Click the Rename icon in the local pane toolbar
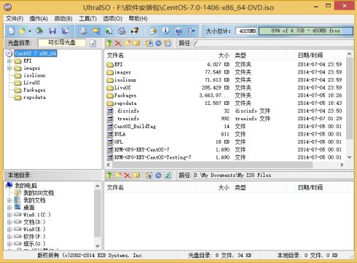 [x=136, y=175]
